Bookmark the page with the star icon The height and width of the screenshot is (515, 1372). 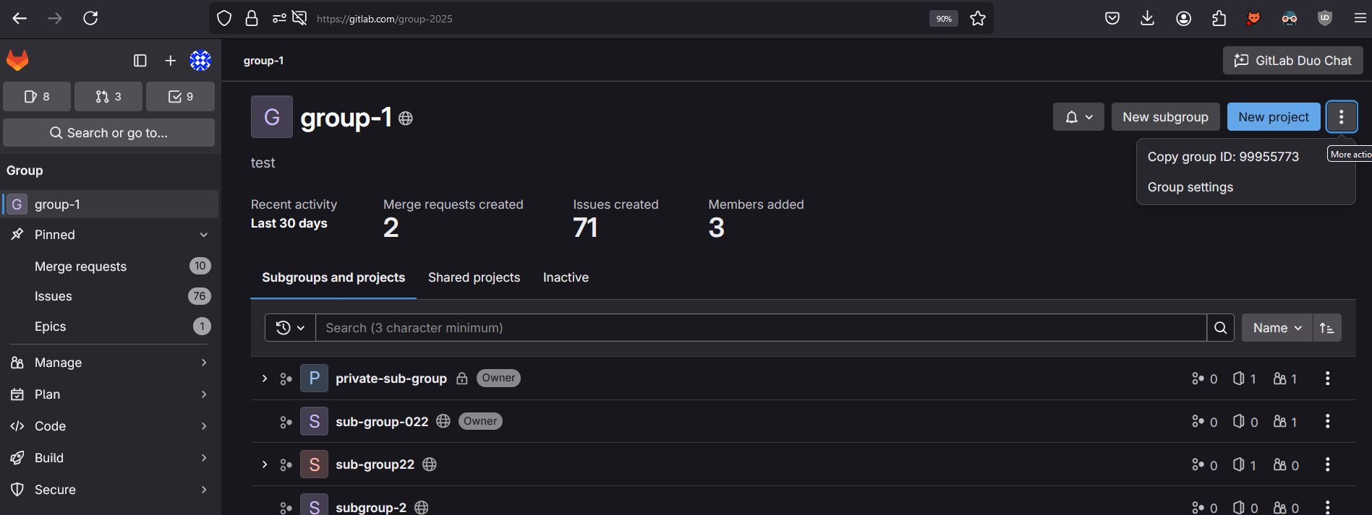pos(978,19)
